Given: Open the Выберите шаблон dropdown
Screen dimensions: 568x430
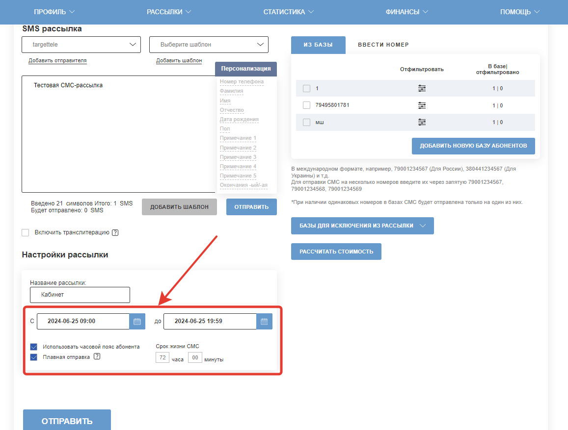Looking at the screenshot, I should [209, 45].
